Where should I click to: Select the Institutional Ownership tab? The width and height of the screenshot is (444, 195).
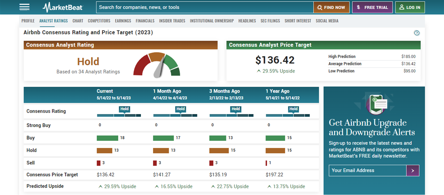point(212,21)
